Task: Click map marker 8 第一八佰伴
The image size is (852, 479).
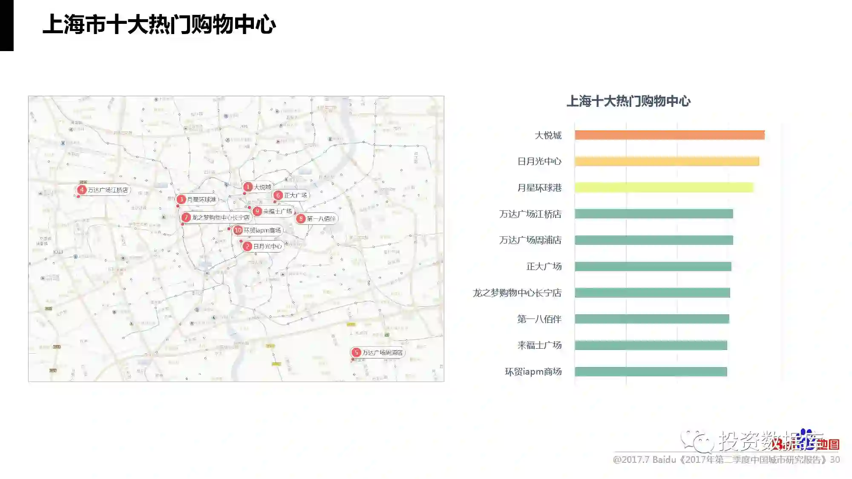Action: point(301,218)
